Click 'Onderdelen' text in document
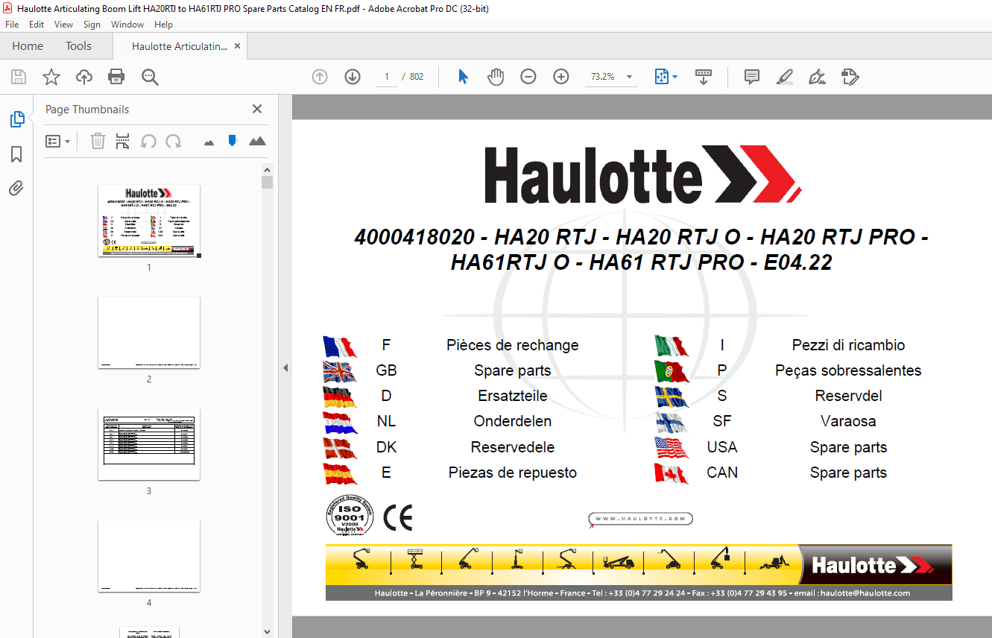This screenshot has width=992, height=638. pos(513,421)
